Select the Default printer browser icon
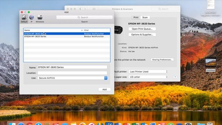This screenshot has width=222, height=125. coord(24,18)
